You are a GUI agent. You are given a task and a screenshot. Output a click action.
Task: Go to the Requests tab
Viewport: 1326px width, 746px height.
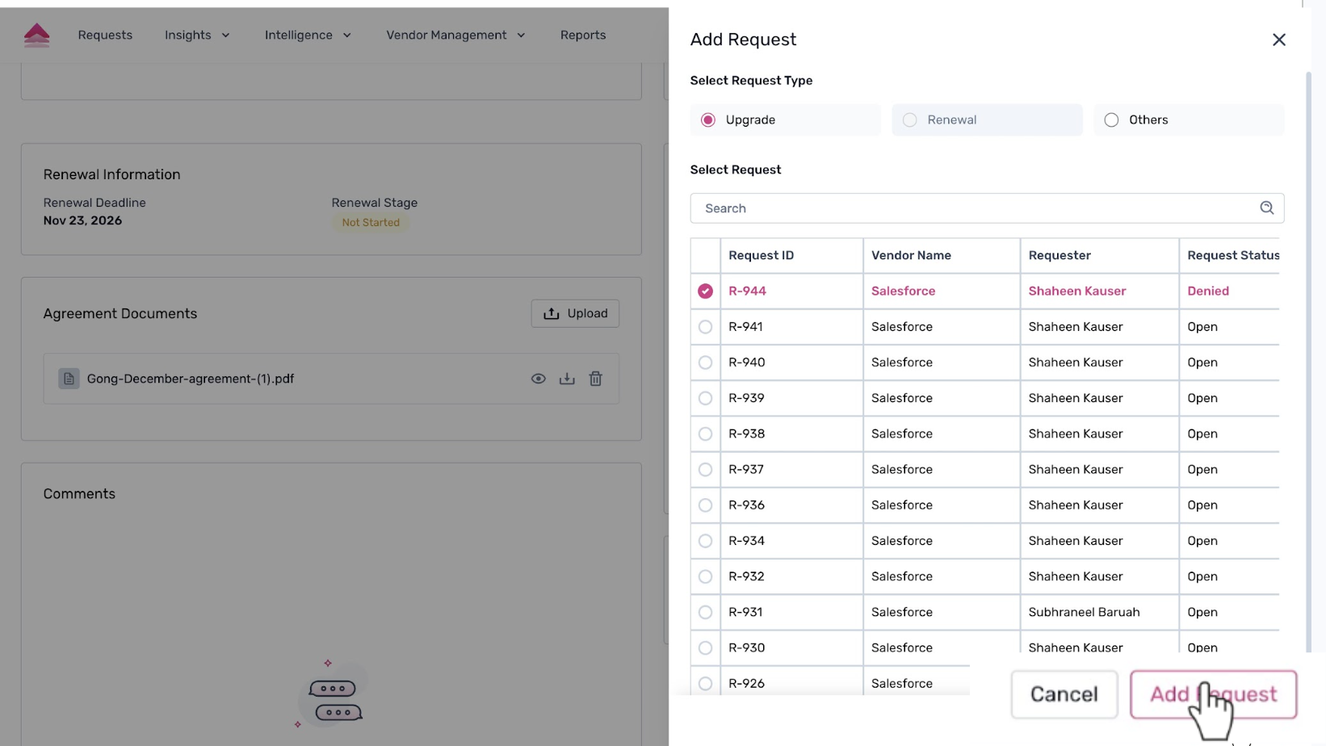pyautogui.click(x=105, y=36)
